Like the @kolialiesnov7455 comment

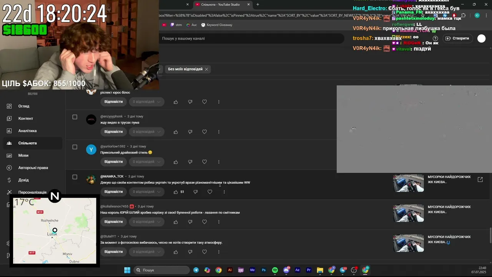point(176,222)
